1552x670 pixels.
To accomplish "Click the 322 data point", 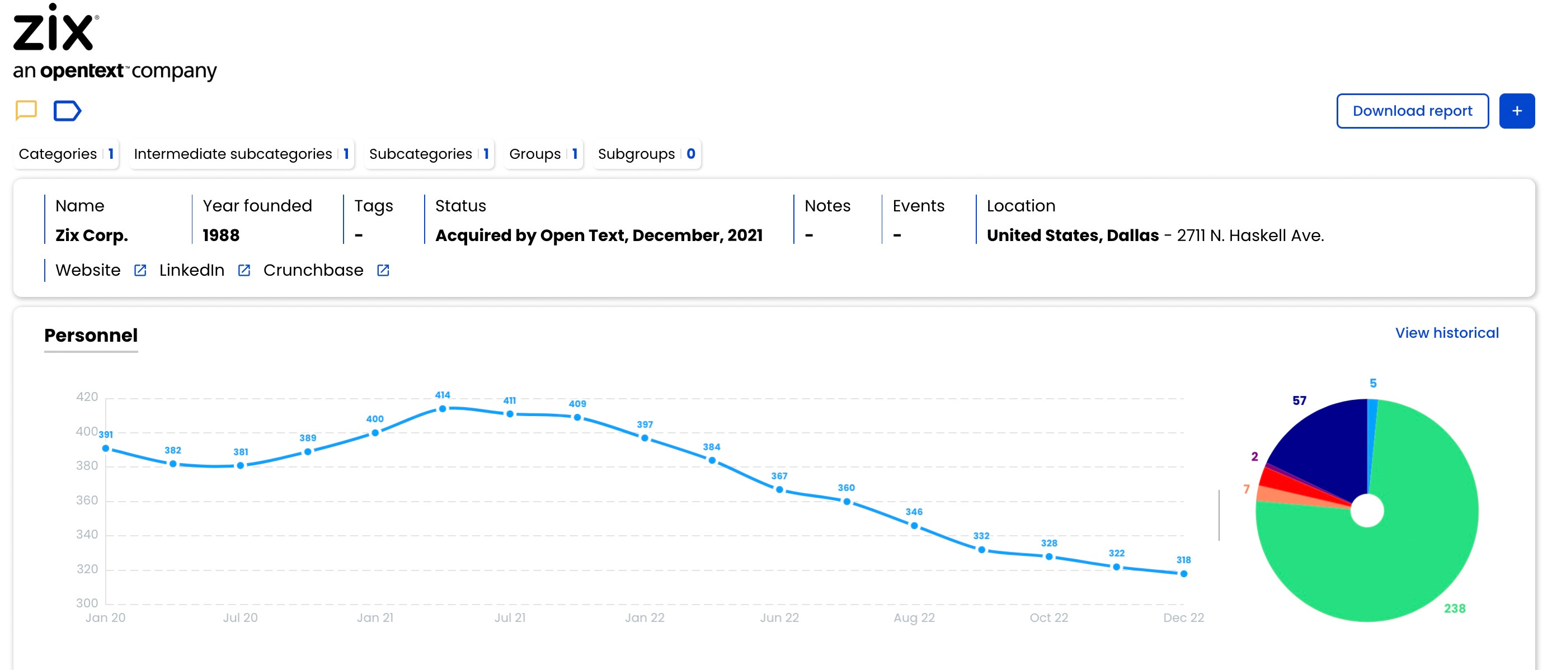I will pos(1116,567).
